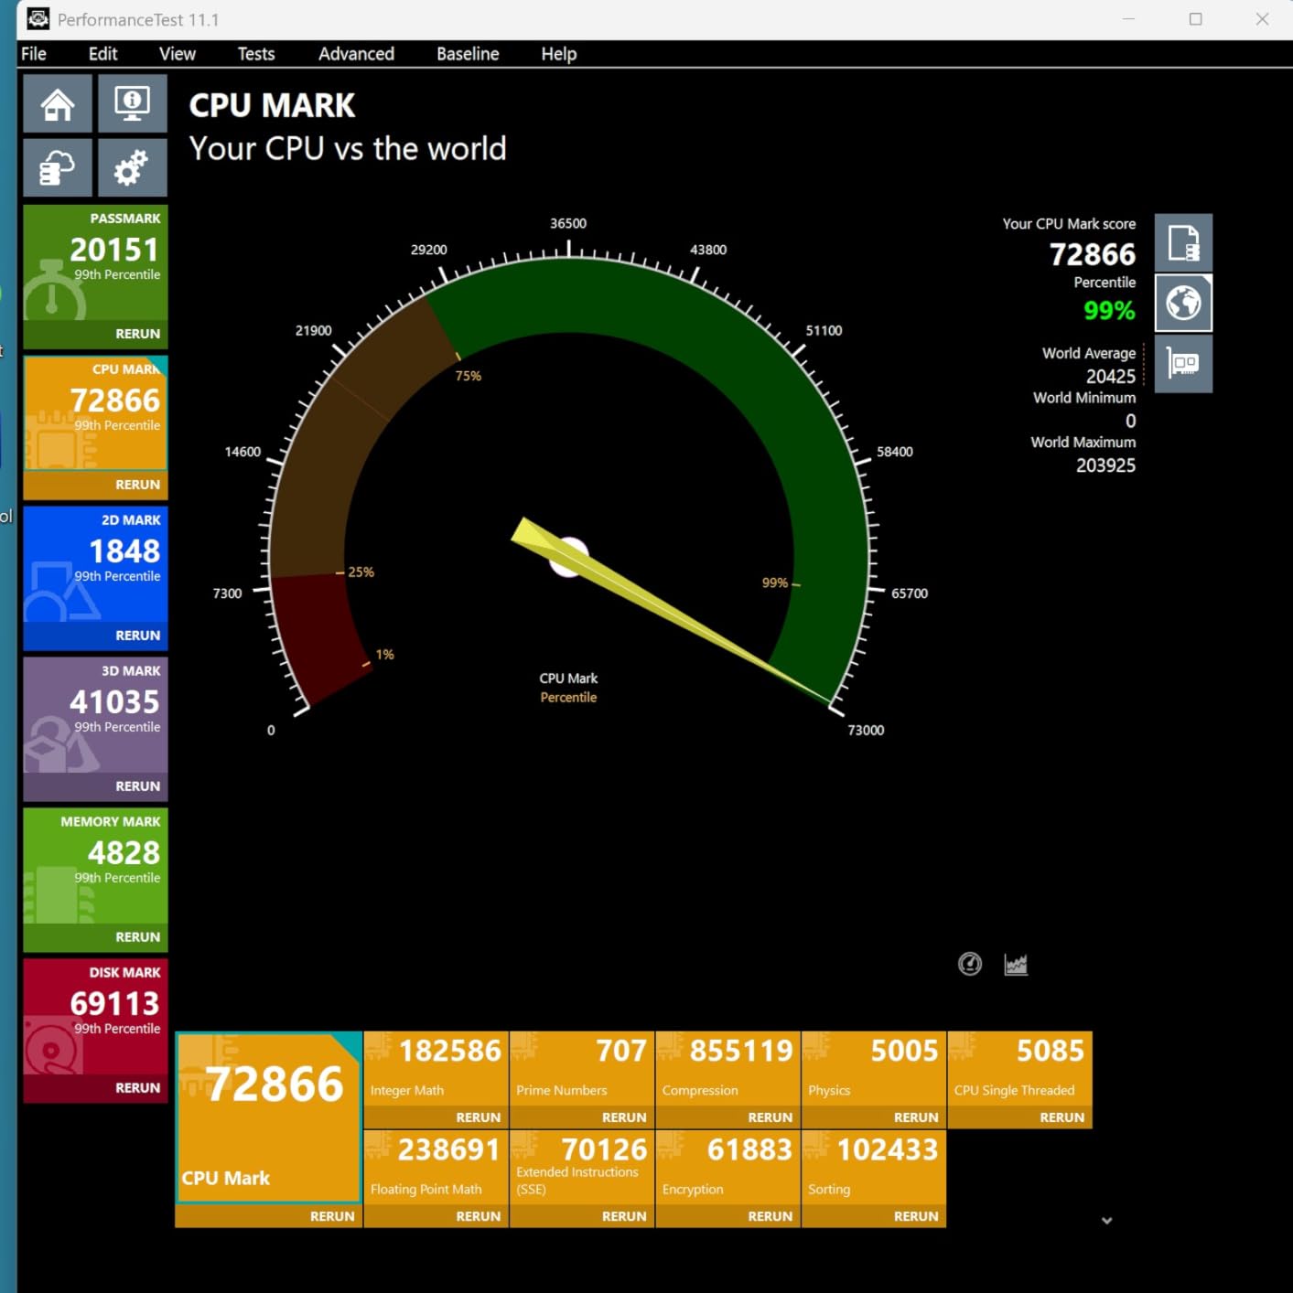The height and width of the screenshot is (1293, 1293).
Task: Rerun the Memory Mark test
Action: coord(137,937)
